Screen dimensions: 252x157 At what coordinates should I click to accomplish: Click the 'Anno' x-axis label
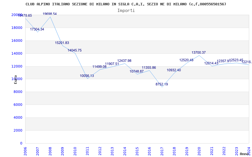245,154
